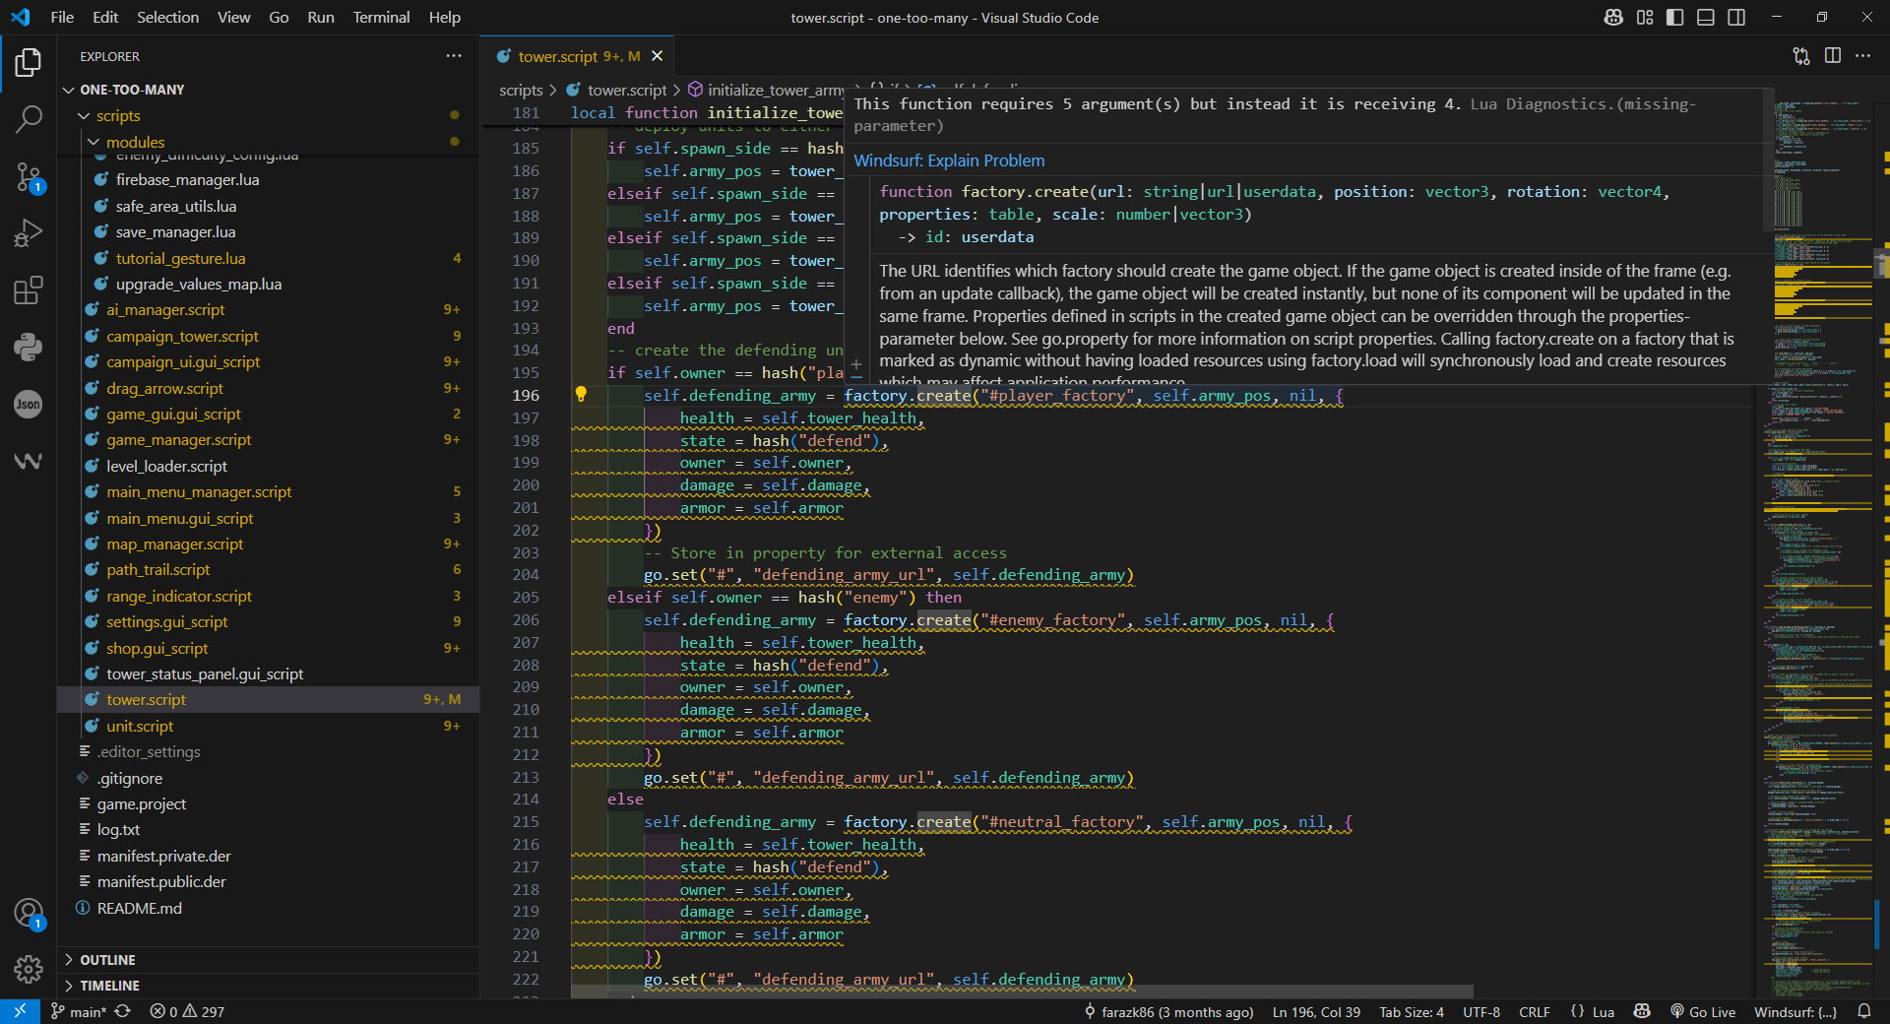Click Go Live in status bar
This screenshot has width=1890, height=1024.
click(1703, 1012)
